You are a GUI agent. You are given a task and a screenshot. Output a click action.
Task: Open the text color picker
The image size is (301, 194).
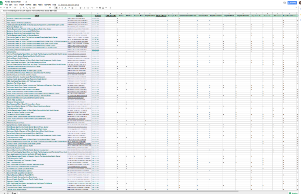[65, 8]
